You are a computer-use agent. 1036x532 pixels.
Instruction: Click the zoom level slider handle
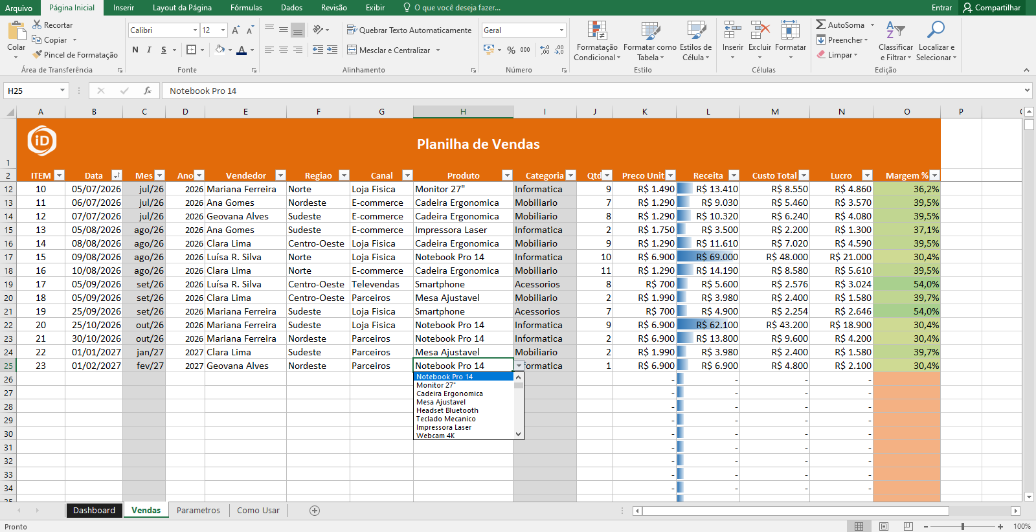(963, 527)
